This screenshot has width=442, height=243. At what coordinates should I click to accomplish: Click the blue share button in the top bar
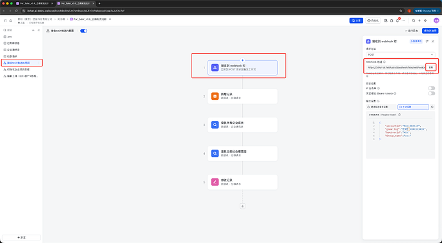(x=356, y=20)
